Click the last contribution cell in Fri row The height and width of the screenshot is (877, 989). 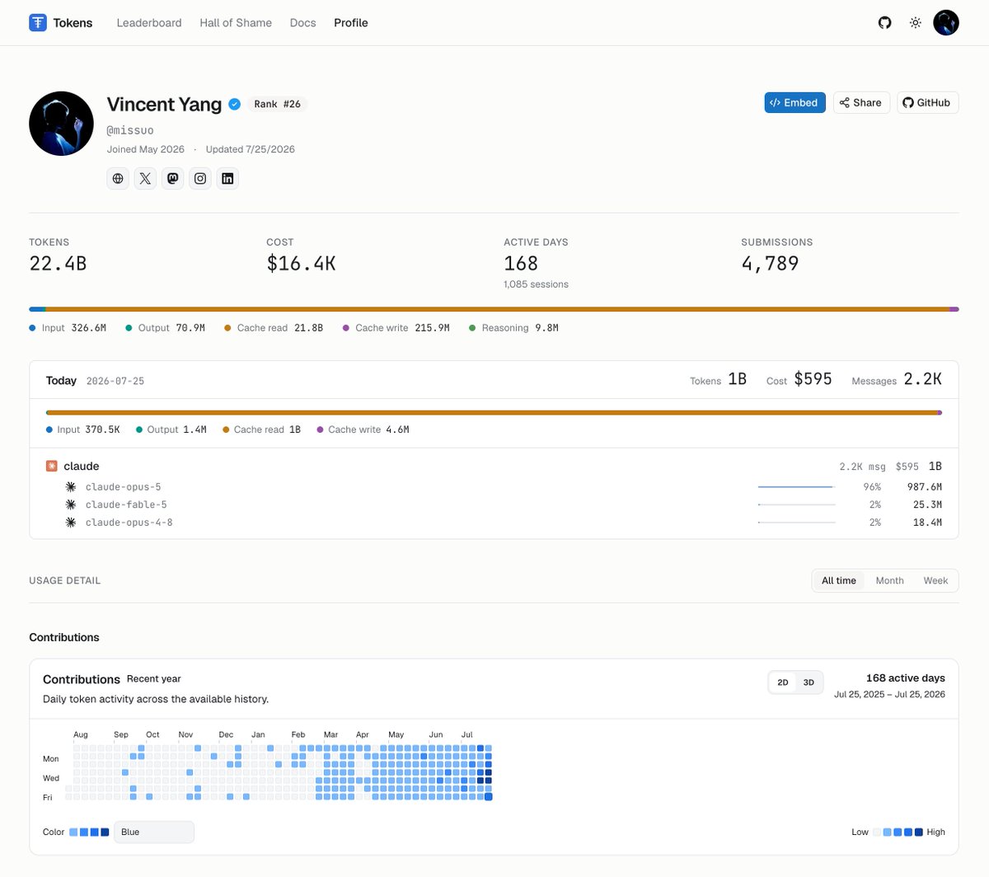489,797
